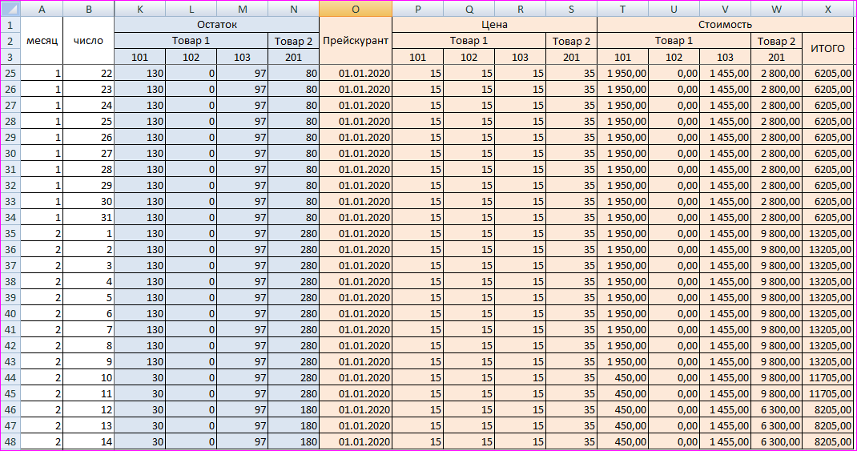Select the row 25 header
Viewport: 857px width, 451px height.
click(10, 73)
